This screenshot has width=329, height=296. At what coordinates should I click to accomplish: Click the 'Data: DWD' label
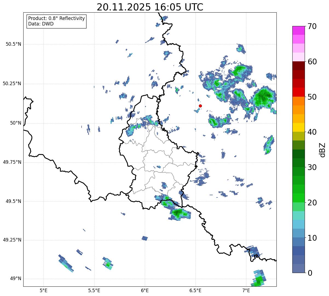41,24
